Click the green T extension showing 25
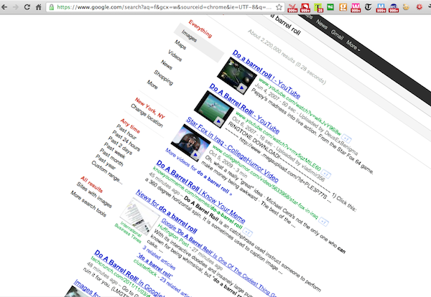Viewport: 431px width, 297px height. tap(318, 8)
